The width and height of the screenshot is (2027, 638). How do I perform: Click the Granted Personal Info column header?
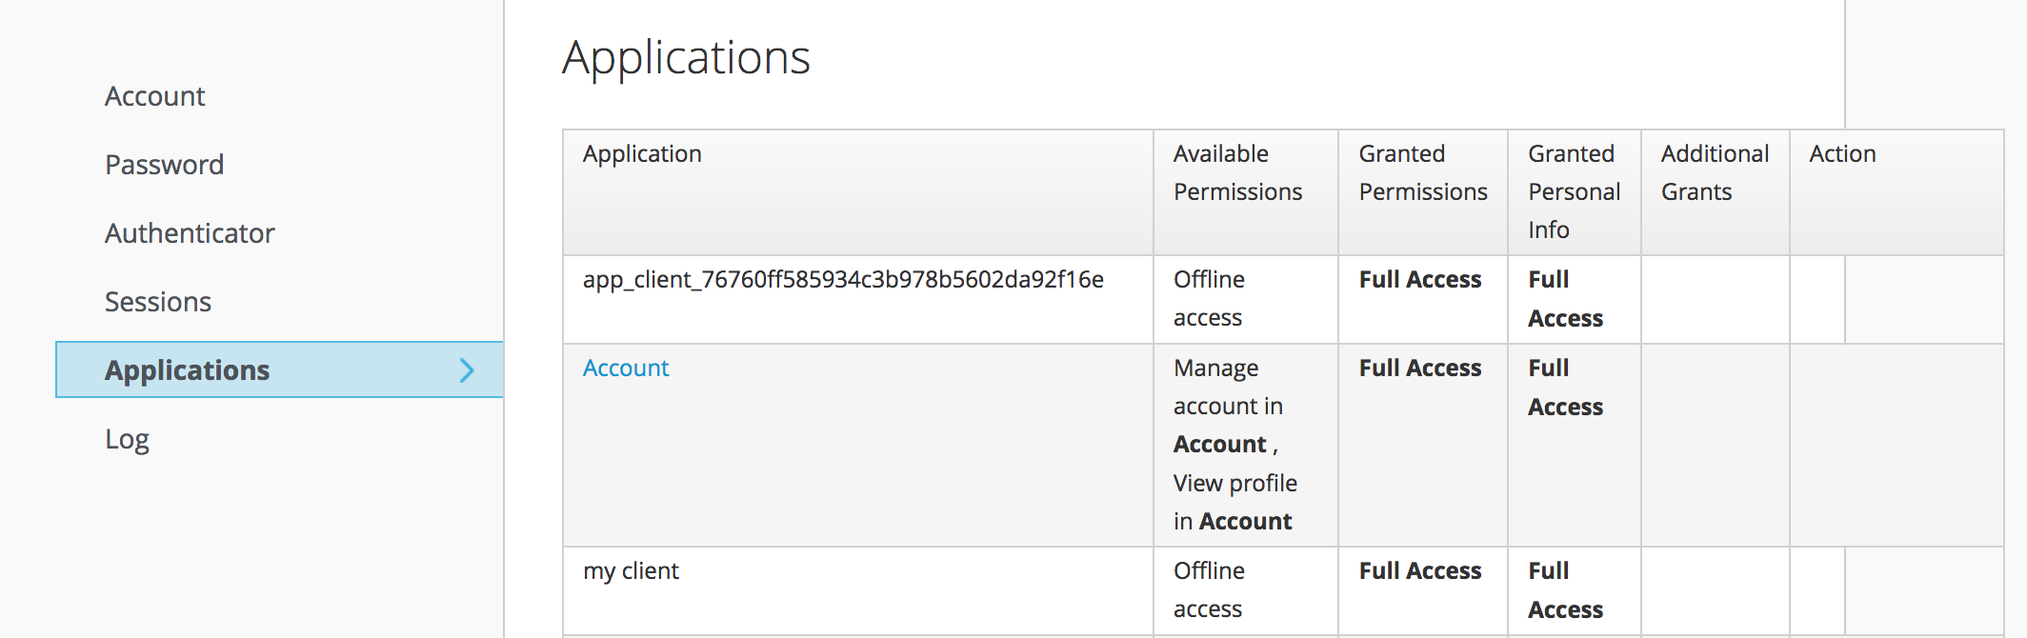click(1574, 191)
